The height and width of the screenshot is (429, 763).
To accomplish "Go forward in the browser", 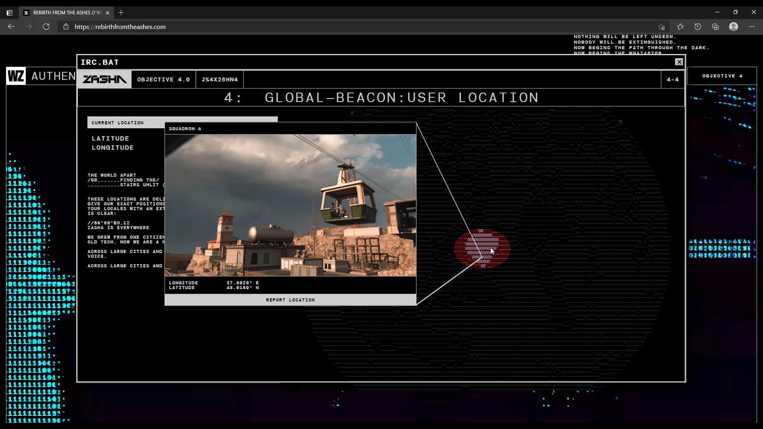I will tap(29, 27).
